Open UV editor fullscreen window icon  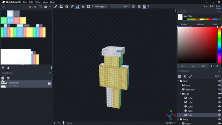click(x=40, y=7)
